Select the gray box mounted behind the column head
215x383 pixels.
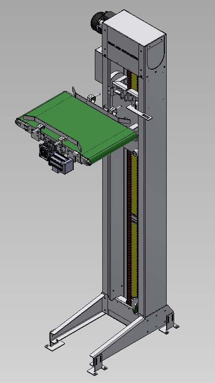99,65
